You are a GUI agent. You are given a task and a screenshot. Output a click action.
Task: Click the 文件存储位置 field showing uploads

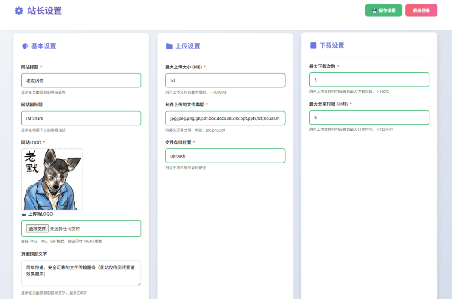225,155
